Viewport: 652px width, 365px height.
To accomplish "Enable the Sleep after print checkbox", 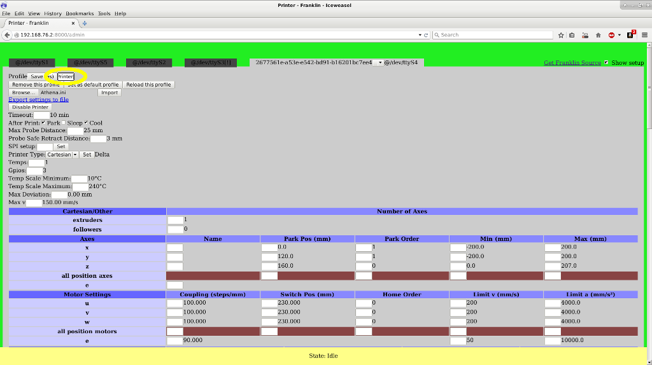I will (x=63, y=123).
